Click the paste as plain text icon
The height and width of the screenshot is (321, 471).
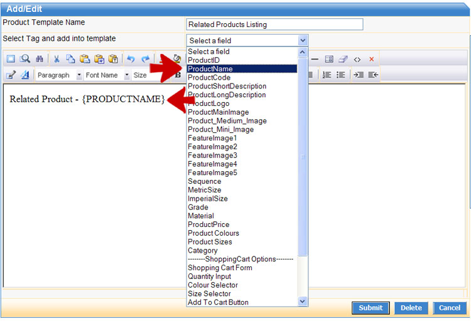(113, 59)
